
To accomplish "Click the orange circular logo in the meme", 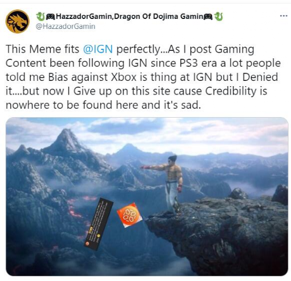I will coord(129,215).
